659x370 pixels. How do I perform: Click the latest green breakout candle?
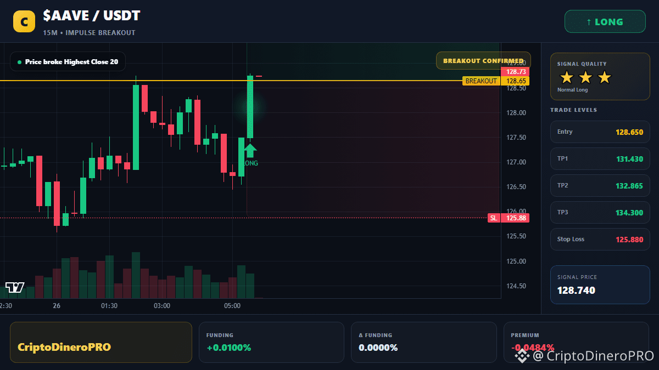(x=250, y=107)
